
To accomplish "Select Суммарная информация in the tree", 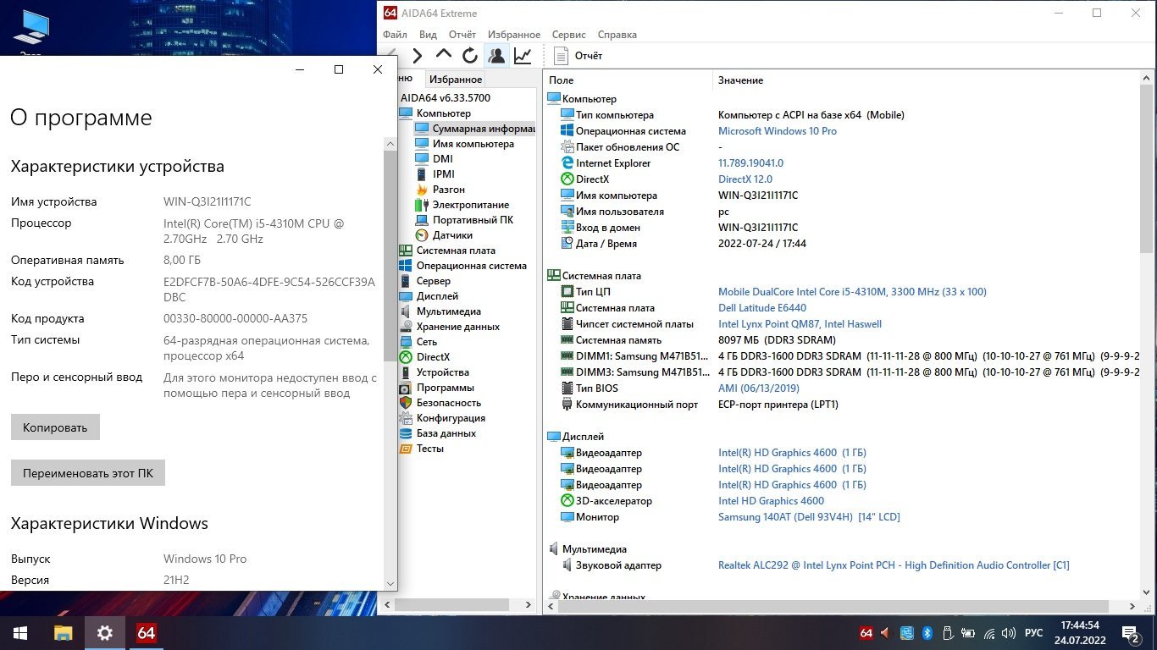I will pos(475,129).
